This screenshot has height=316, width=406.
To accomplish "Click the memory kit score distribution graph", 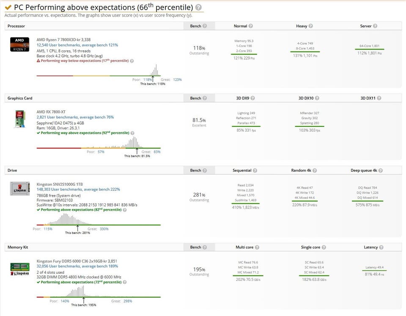I will pyautogui.click(x=76, y=291).
